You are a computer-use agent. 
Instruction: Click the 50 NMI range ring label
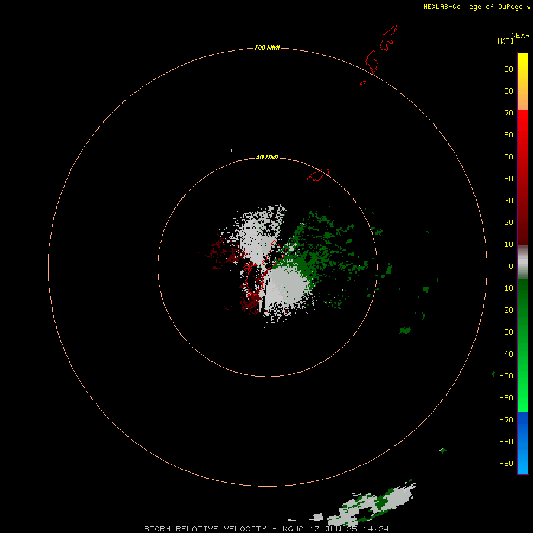[267, 157]
